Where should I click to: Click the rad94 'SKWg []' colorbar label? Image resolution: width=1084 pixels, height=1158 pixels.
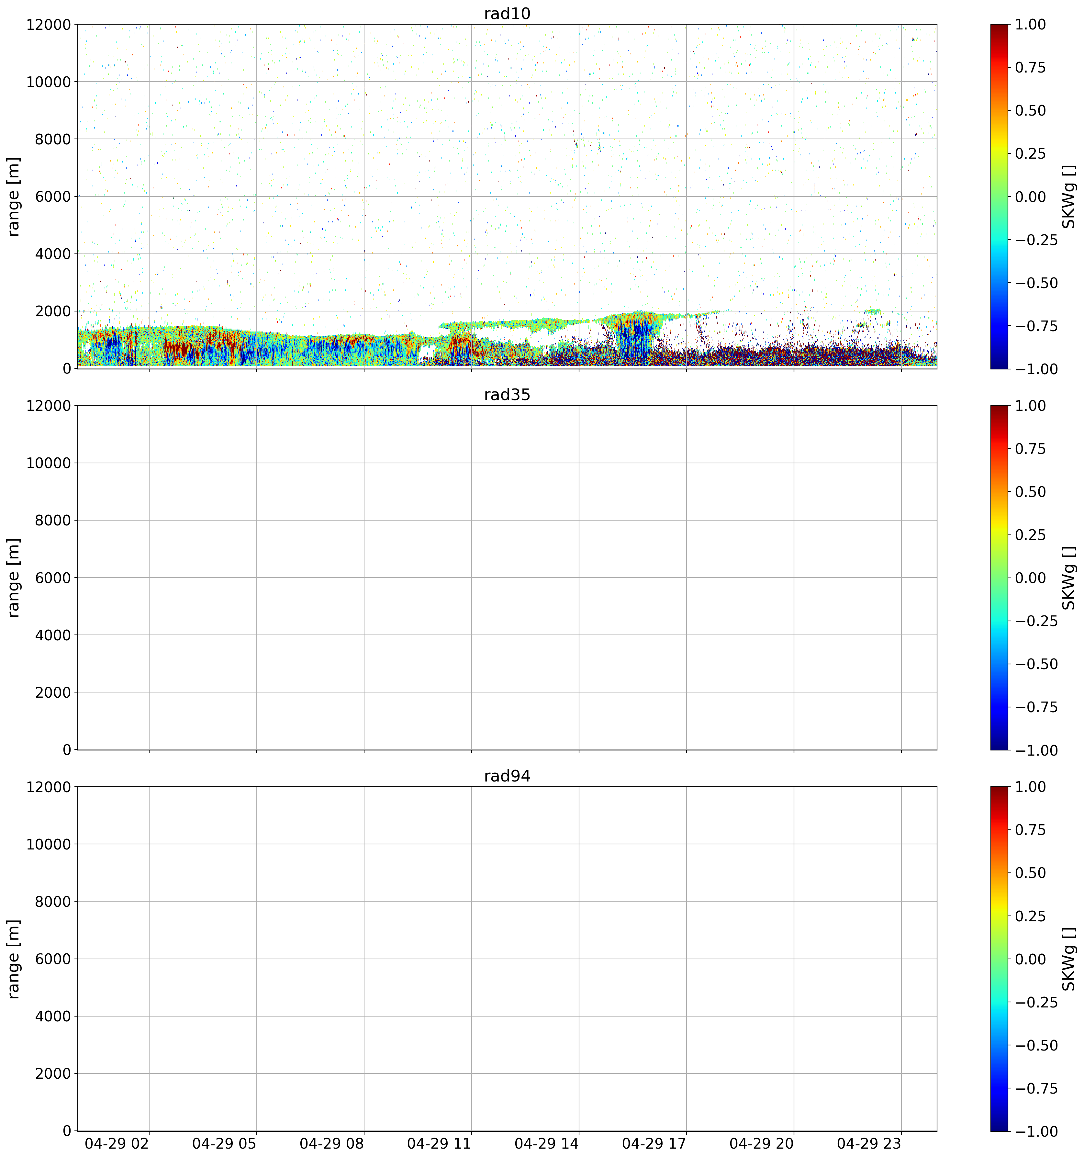(1069, 959)
